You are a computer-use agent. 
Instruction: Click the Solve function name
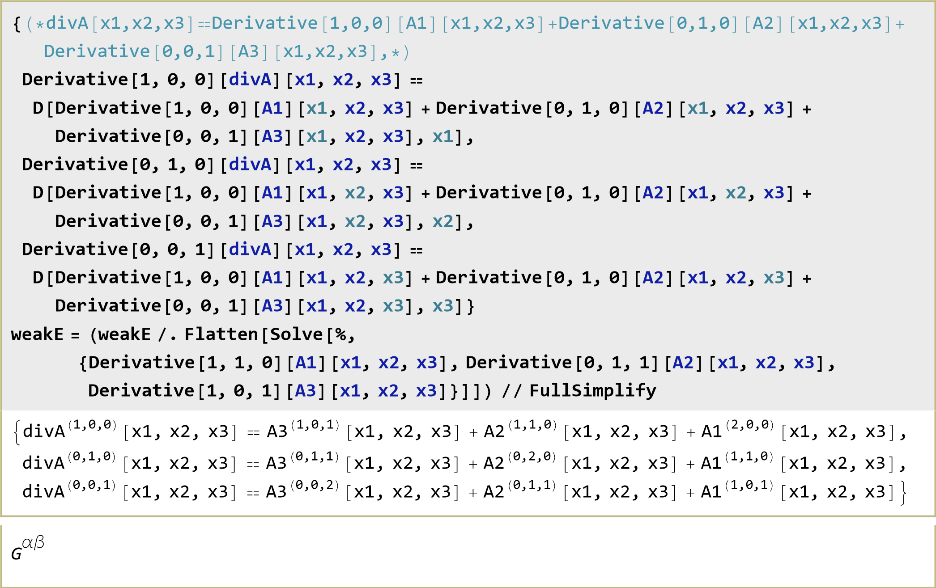coord(296,334)
